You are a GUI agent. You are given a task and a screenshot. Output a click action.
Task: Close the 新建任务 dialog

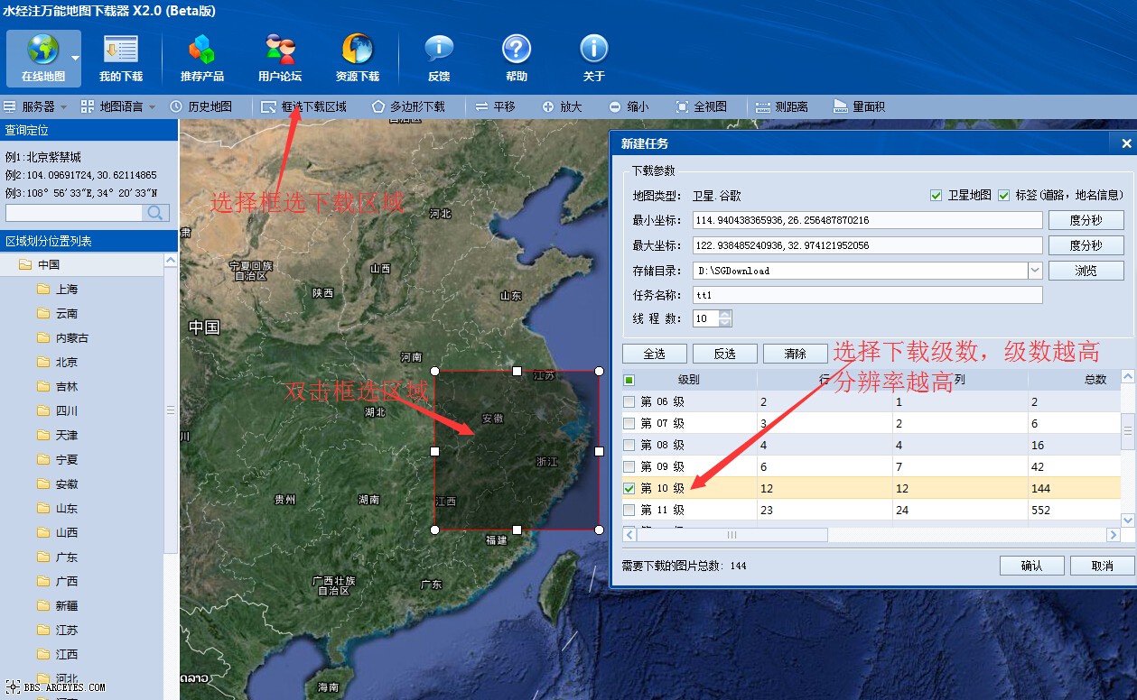click(1126, 143)
